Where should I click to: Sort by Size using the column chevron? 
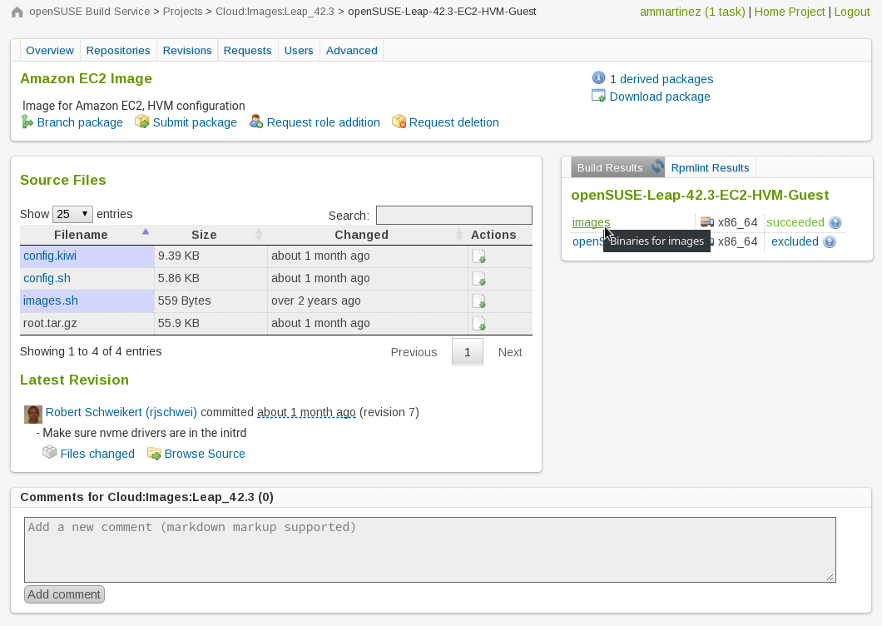tap(258, 235)
